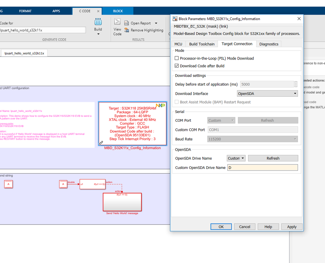325x263 pixels.
Task: Click the Remove Highlighting icon
Action: 127,30
